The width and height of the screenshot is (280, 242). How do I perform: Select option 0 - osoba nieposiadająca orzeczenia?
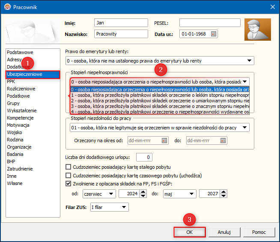[160, 90]
